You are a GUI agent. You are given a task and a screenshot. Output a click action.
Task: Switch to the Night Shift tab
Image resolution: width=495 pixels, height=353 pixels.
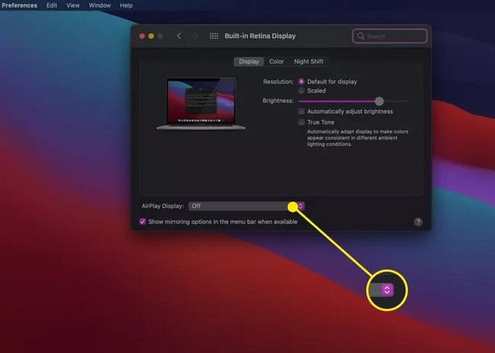point(309,62)
